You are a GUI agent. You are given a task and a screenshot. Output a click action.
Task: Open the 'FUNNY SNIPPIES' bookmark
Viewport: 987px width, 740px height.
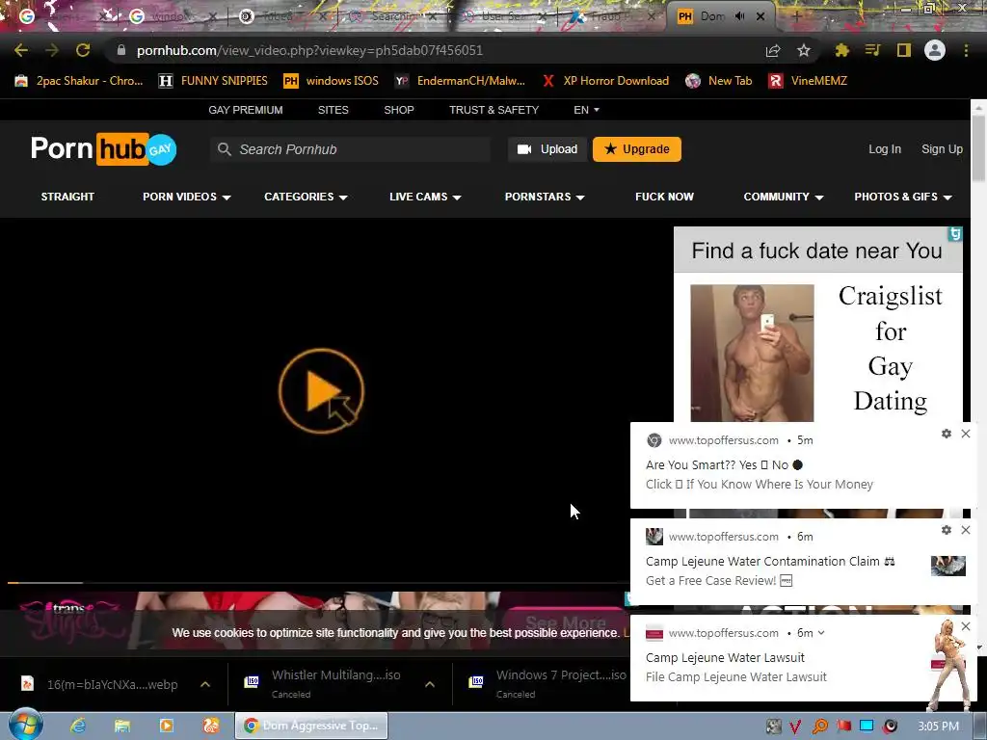pyautogui.click(x=213, y=81)
